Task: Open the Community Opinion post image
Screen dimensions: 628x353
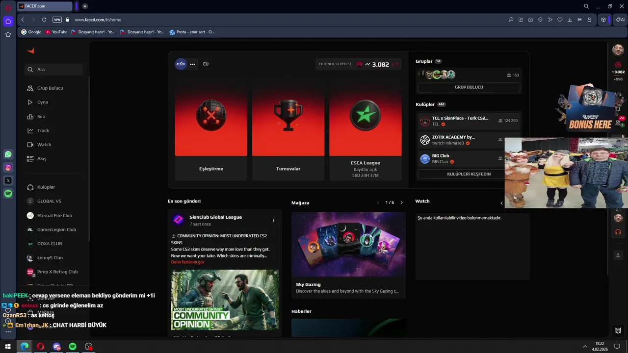Action: [x=225, y=300]
